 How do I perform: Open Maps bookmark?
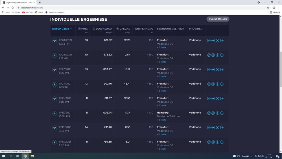(x=39, y=12)
